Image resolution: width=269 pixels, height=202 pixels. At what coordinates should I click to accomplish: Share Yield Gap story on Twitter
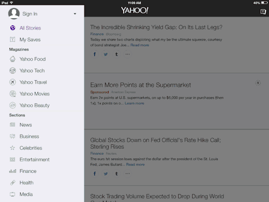point(105,54)
